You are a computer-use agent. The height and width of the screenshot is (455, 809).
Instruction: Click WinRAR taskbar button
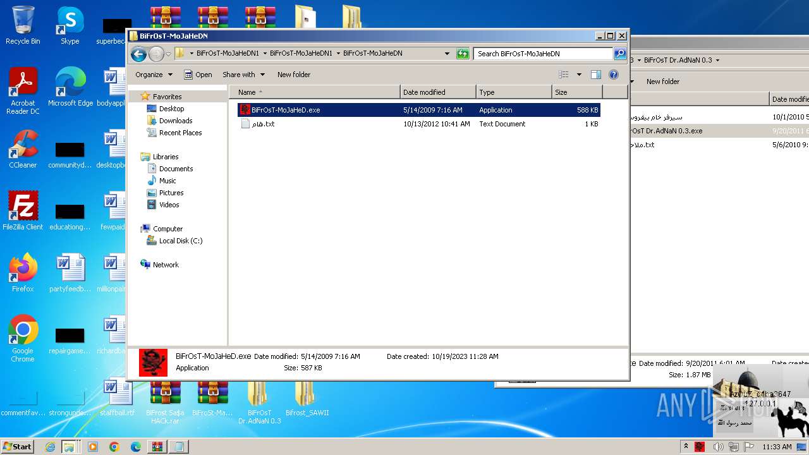[x=157, y=447]
